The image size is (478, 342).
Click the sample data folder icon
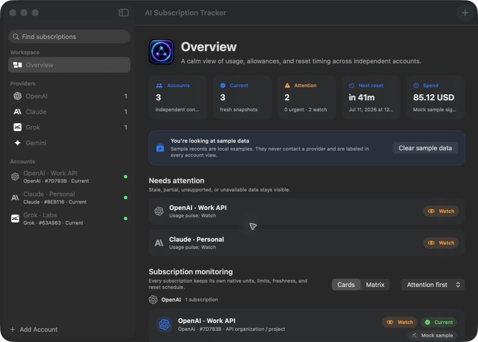[x=160, y=148]
